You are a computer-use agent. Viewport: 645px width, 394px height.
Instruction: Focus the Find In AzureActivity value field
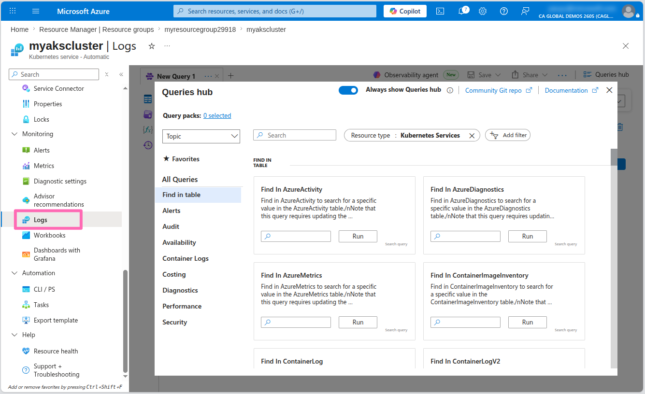[296, 237]
